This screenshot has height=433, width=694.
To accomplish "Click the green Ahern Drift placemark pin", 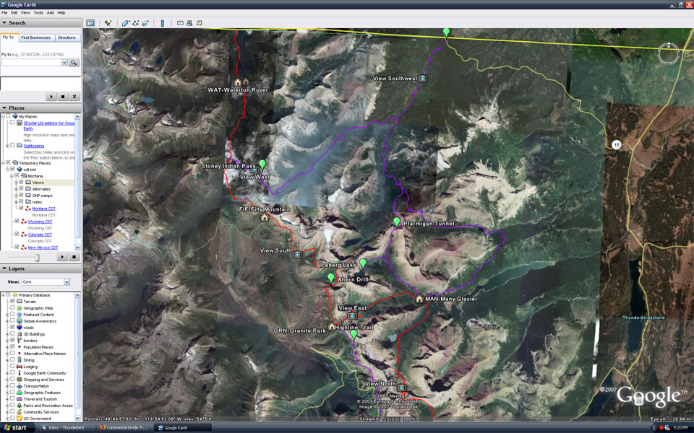I will pos(331,278).
